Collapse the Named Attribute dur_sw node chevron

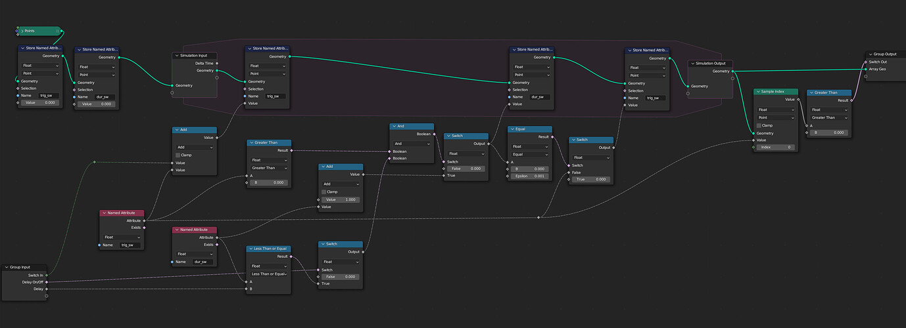tap(176, 230)
